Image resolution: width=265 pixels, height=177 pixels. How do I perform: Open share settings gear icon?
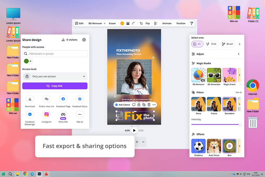click(x=84, y=40)
